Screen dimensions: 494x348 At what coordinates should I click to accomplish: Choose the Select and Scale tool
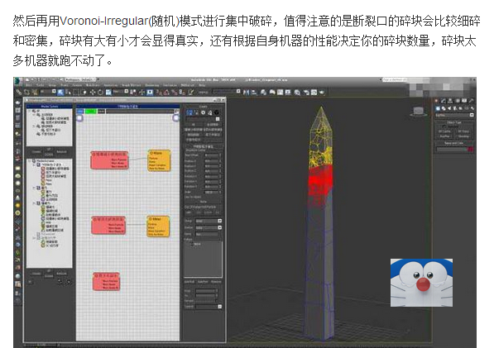[x=108, y=92]
